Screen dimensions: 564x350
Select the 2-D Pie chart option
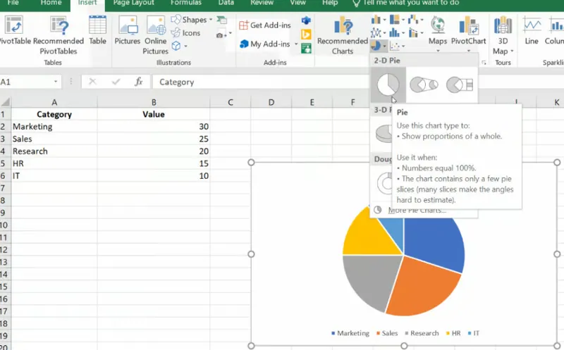coord(388,85)
